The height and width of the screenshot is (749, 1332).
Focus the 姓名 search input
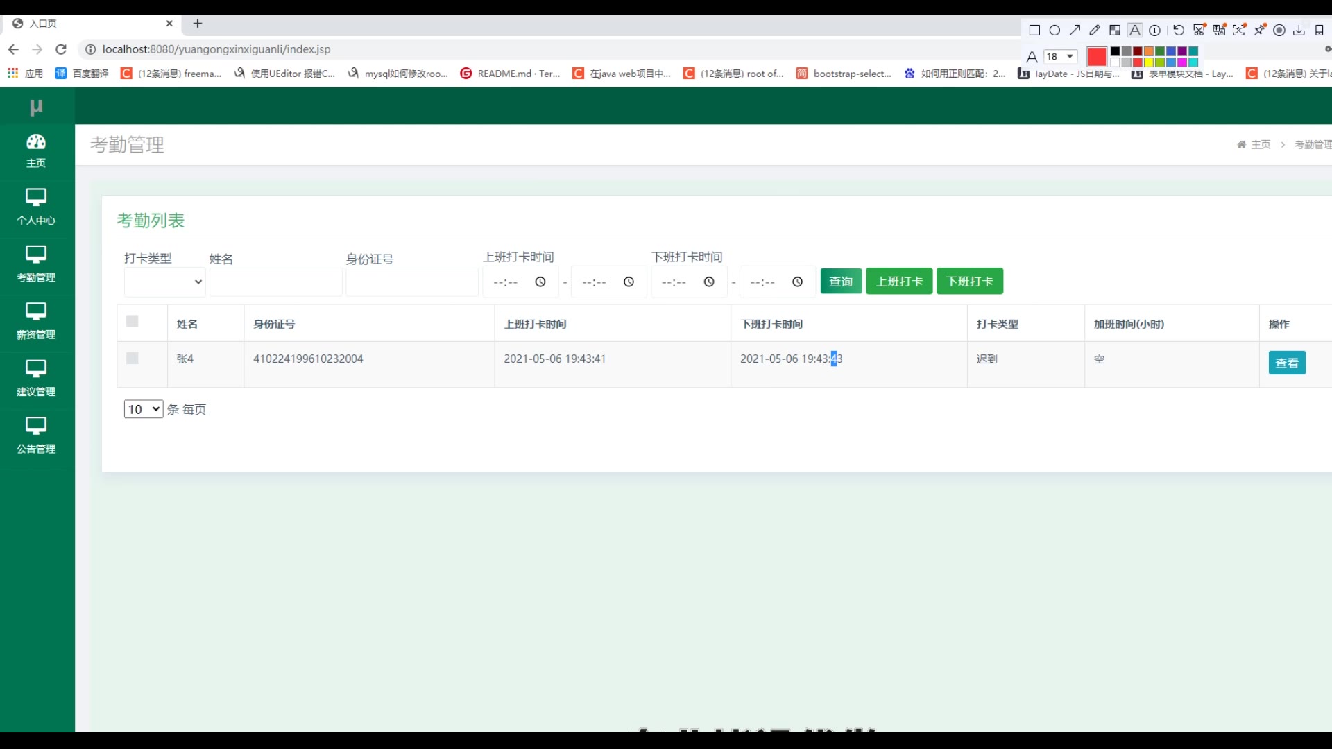276,282
